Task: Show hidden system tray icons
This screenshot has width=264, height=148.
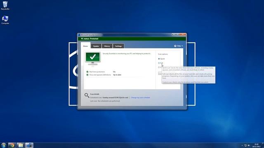Action: (x=242, y=146)
